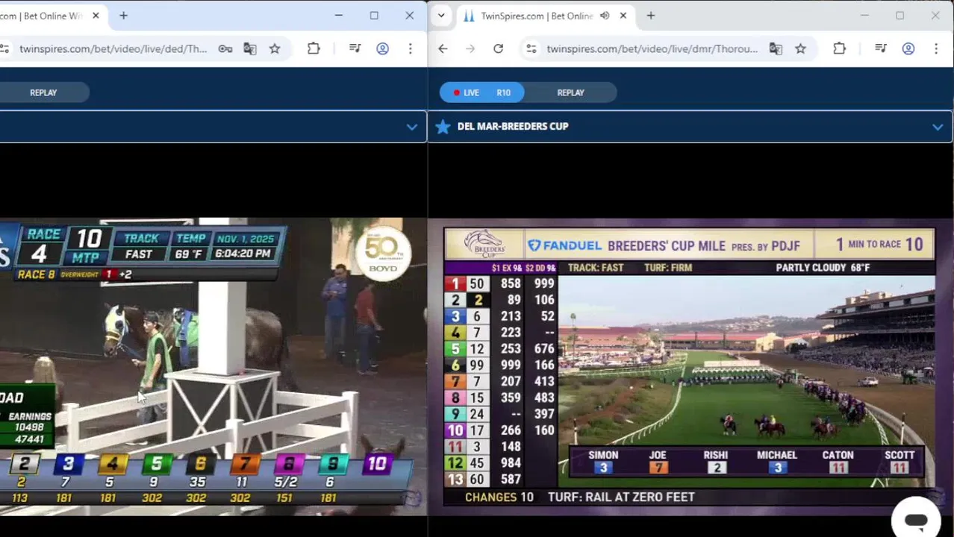954x537 pixels.
Task: Click the translate icon in the left window
Action: point(250,49)
